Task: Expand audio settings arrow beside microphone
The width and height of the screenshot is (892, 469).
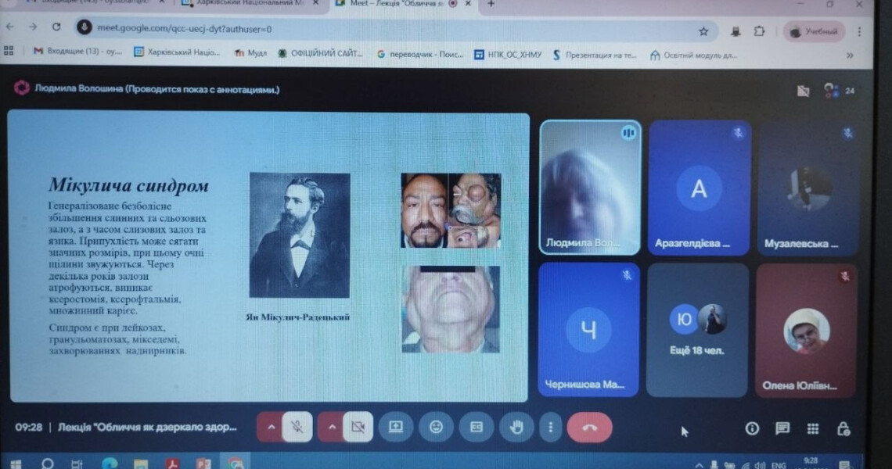Action: point(271,427)
